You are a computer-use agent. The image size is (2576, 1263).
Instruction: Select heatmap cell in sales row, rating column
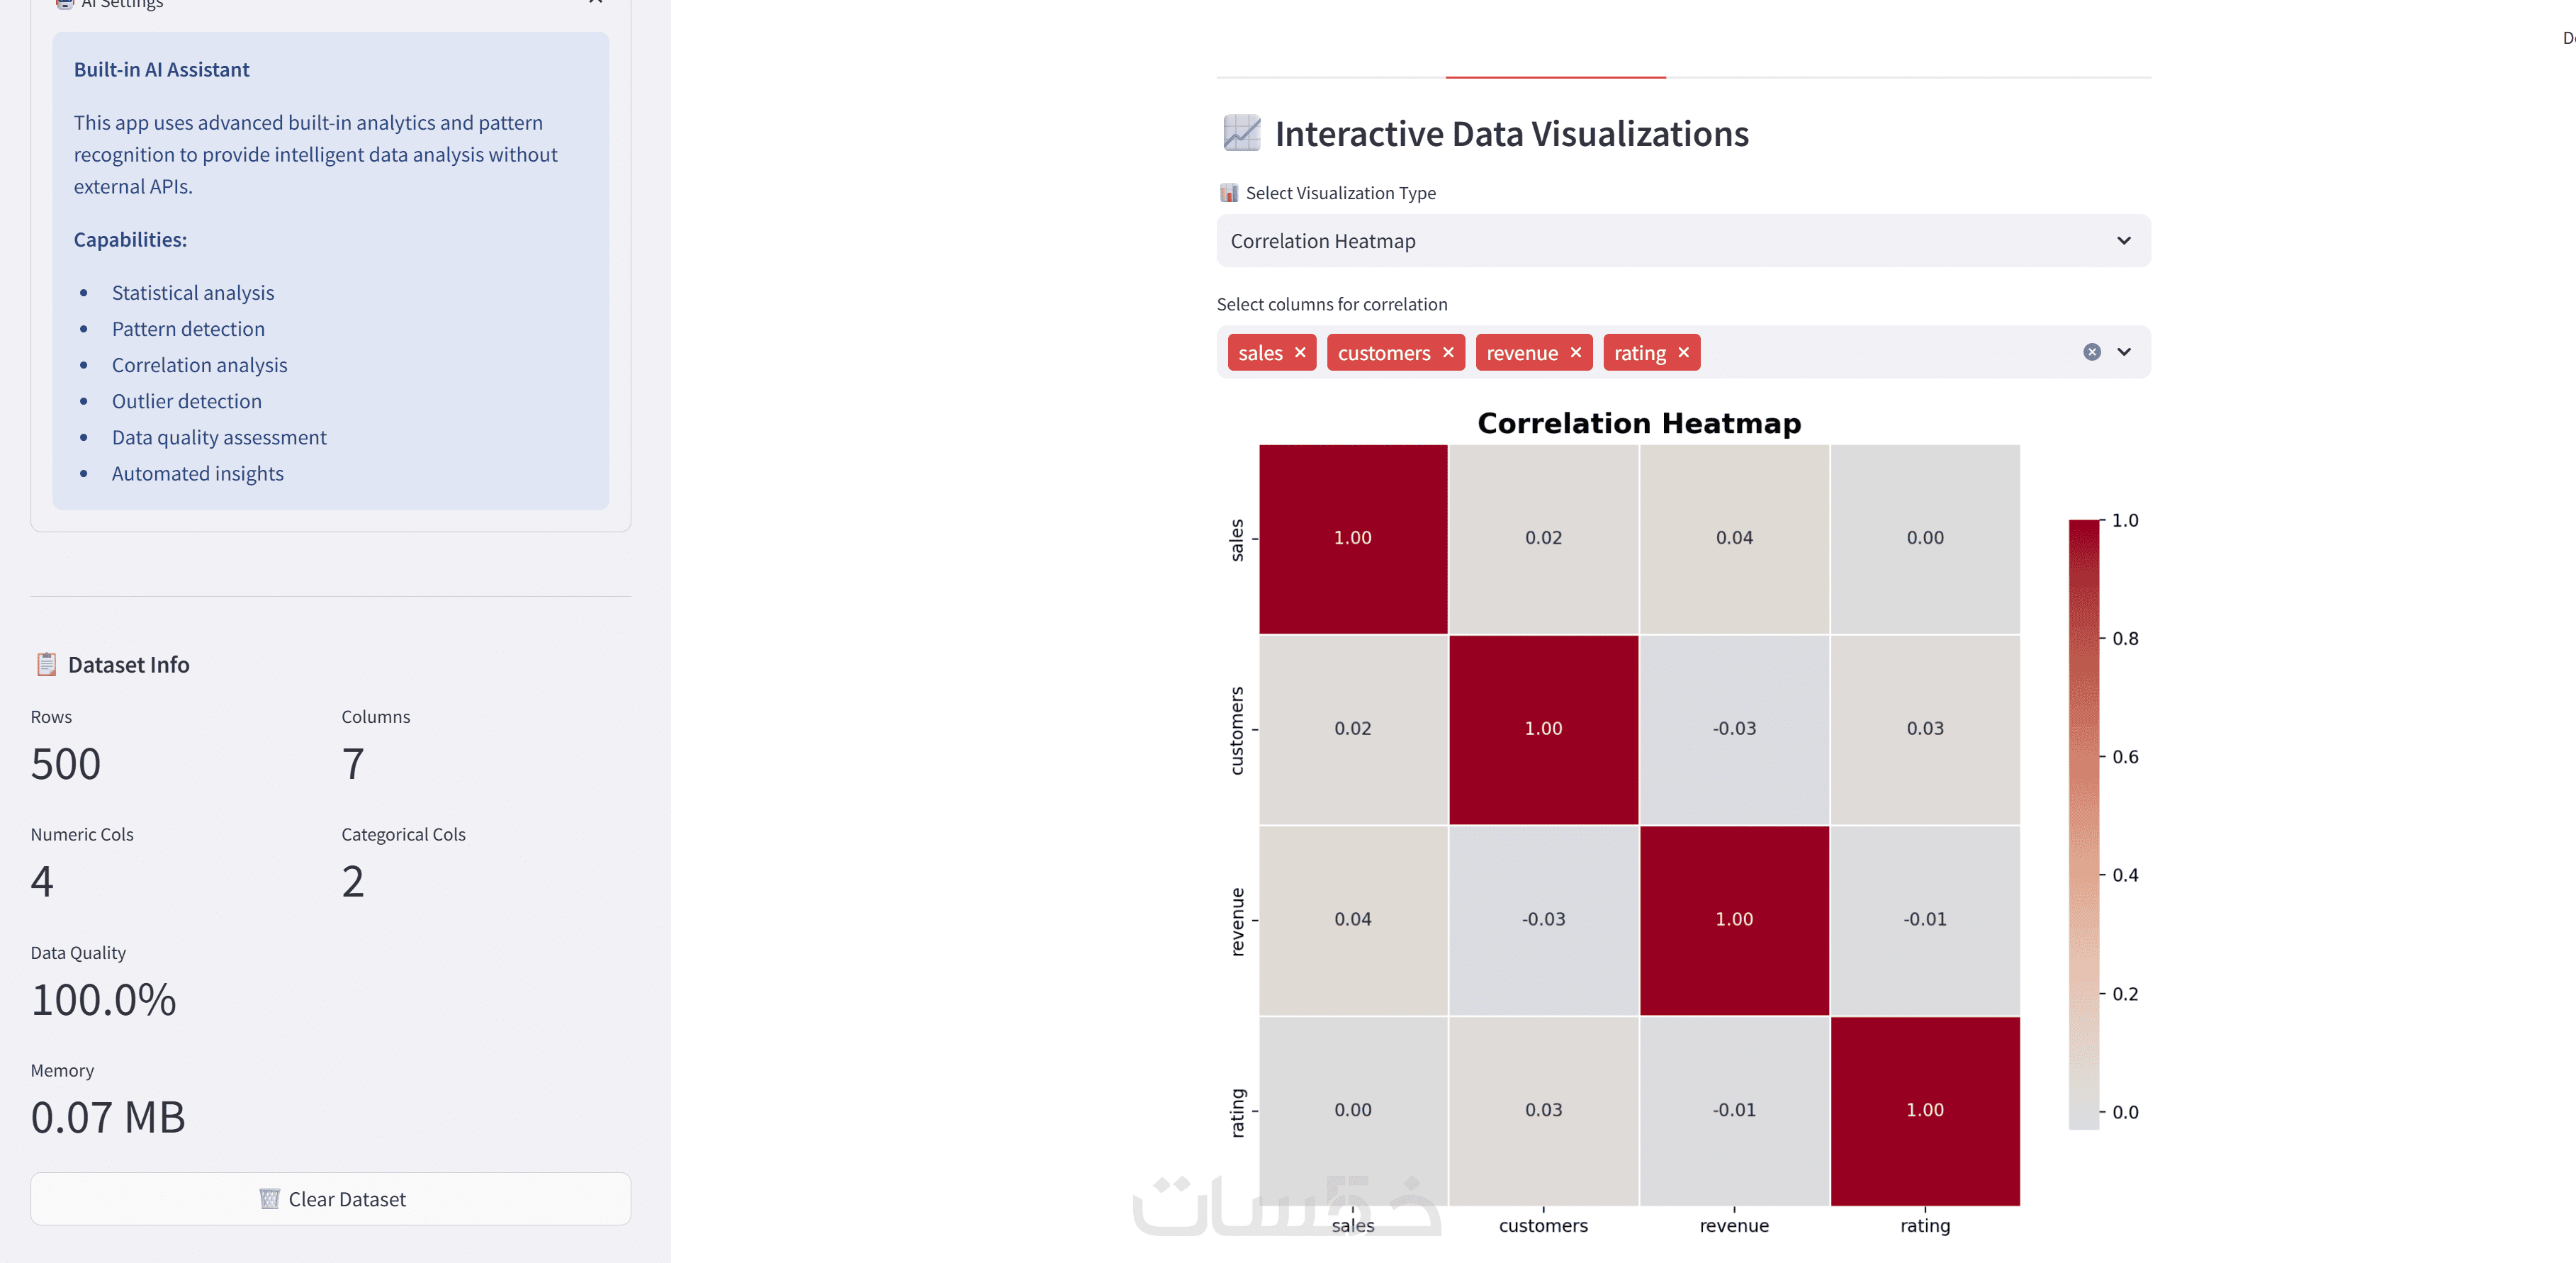1925,538
